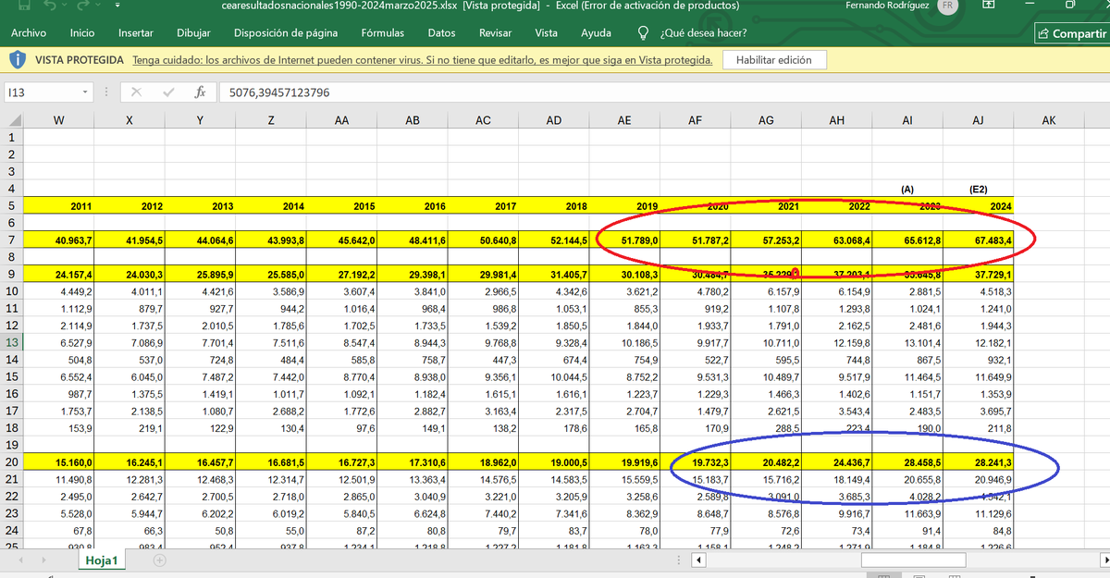This screenshot has height=578, width=1110.
Task: Click the Enter checkmark icon in formula bar
Action: coord(167,92)
